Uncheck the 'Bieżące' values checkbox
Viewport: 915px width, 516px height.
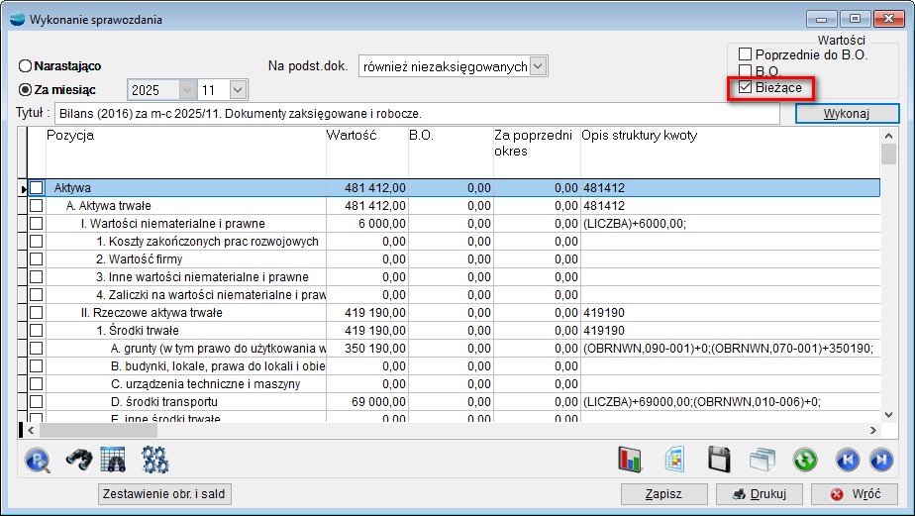pos(746,88)
